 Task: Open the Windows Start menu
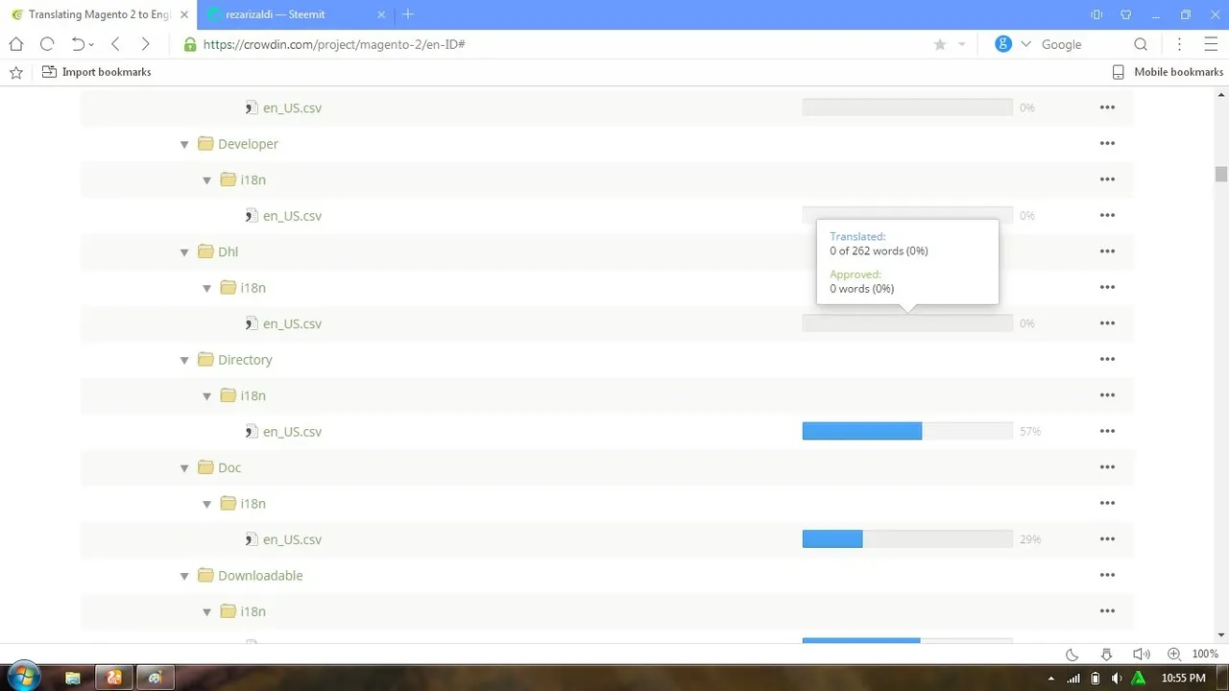tap(23, 678)
